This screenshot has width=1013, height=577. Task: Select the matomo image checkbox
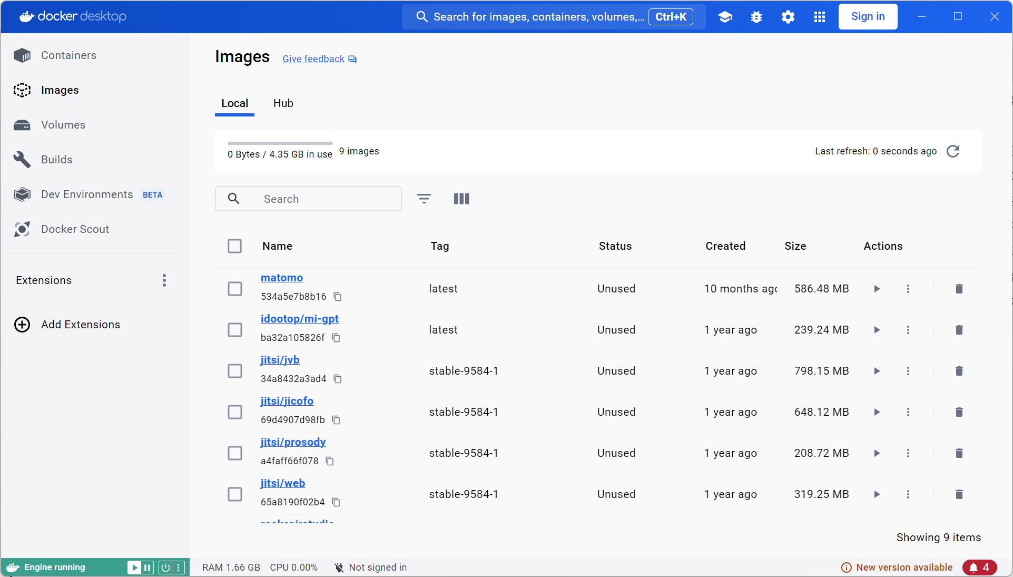(x=235, y=289)
